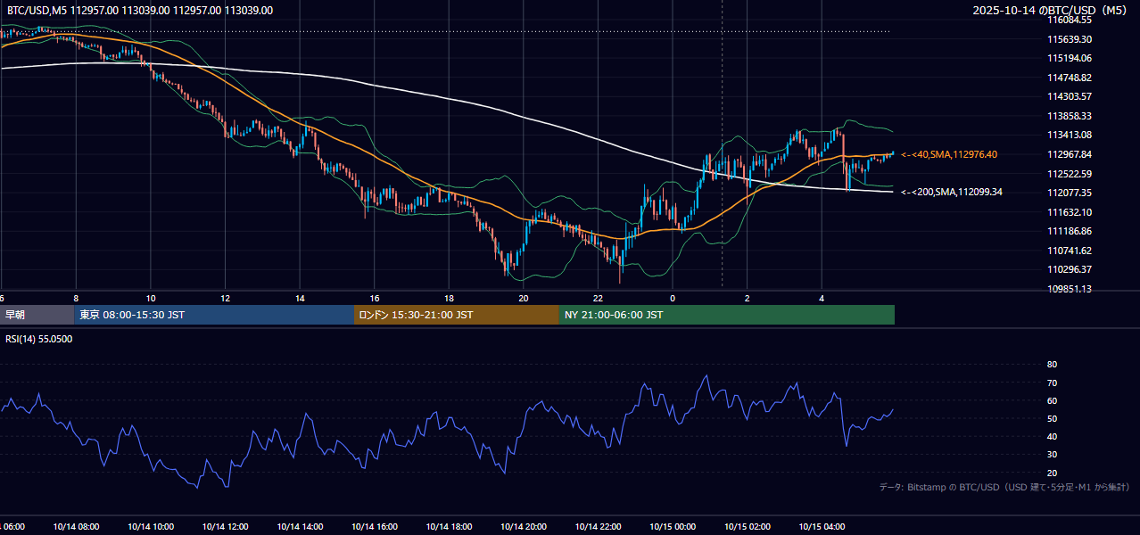Click hour 4 on the price chart time axis
Image resolution: width=1140 pixels, height=535 pixels.
(822, 298)
